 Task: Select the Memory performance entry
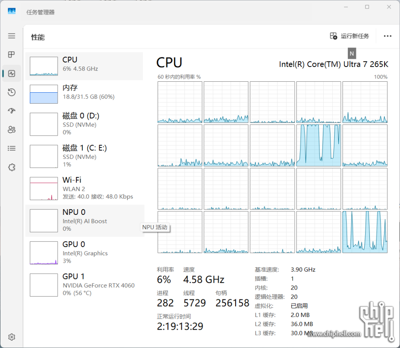click(84, 94)
